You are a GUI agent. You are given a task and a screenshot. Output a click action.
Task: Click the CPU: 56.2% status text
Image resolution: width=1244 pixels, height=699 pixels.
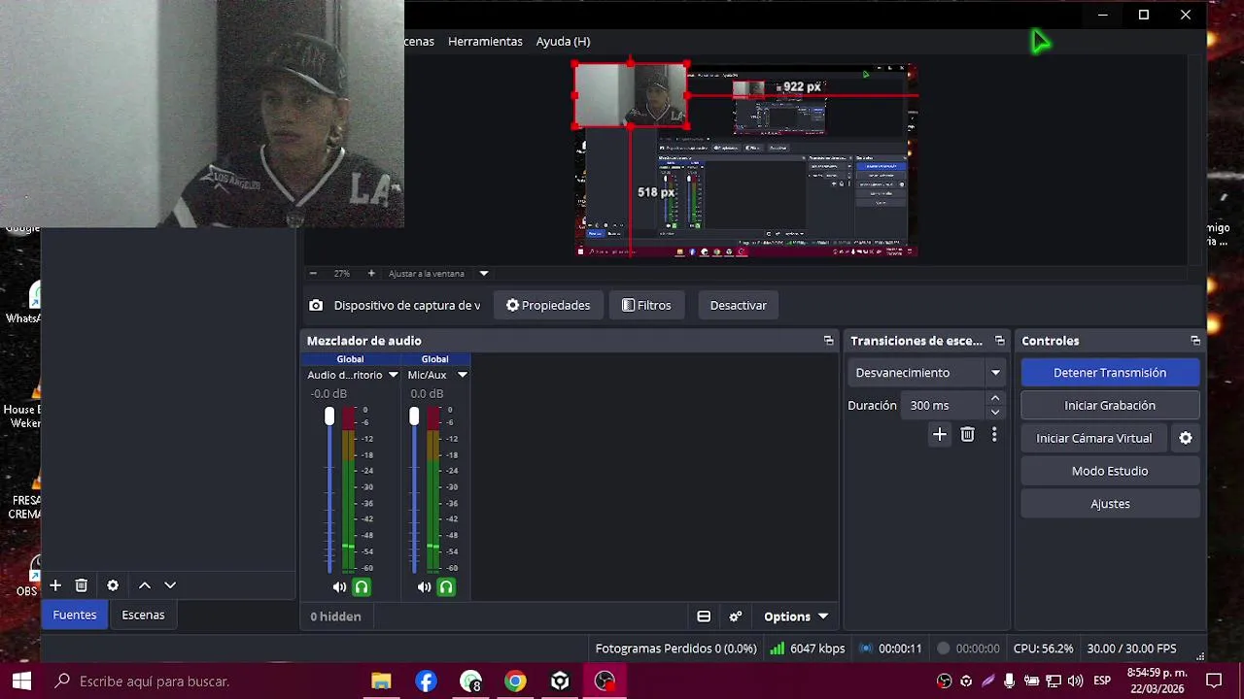pos(1043,649)
